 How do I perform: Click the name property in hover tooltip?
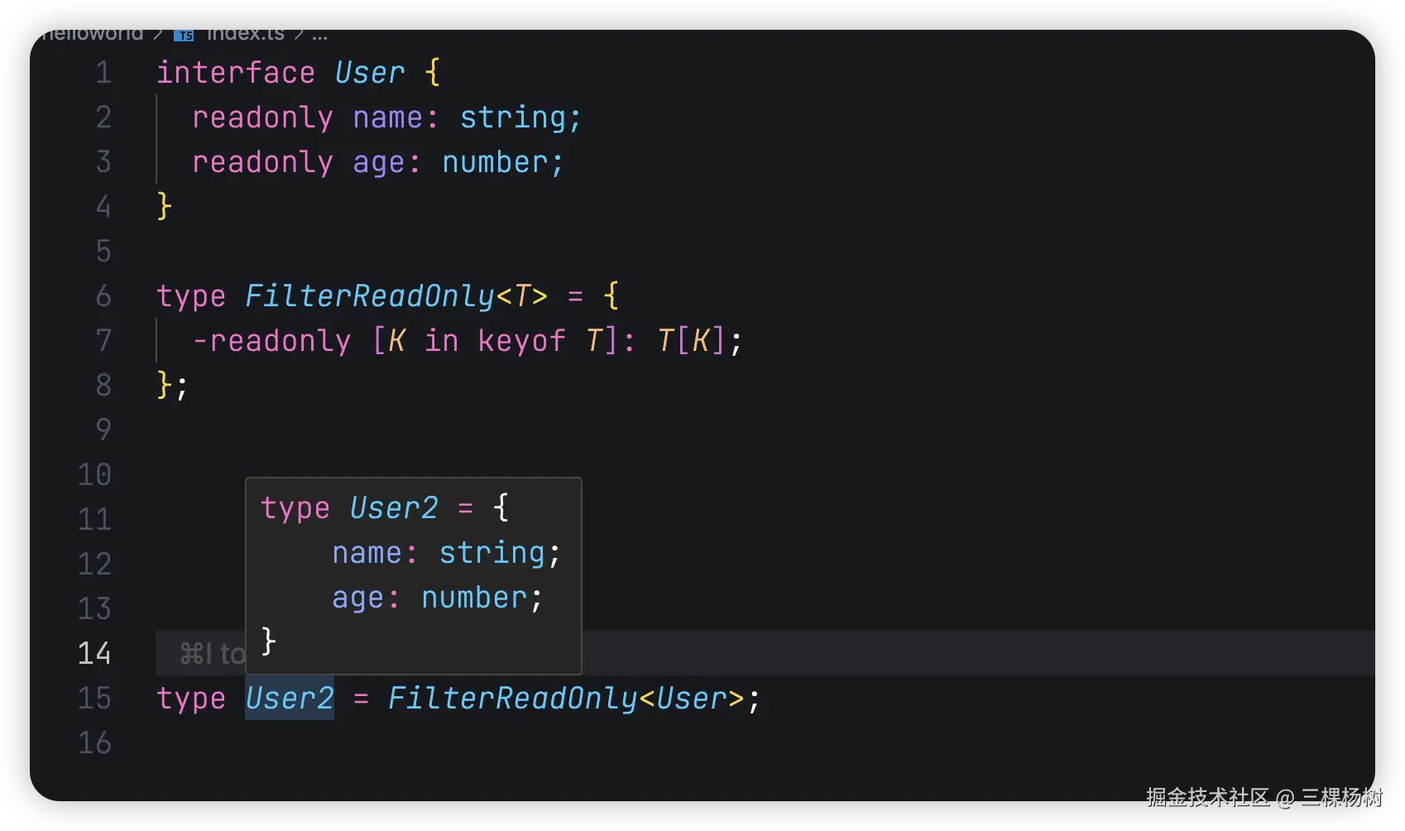[x=367, y=553]
